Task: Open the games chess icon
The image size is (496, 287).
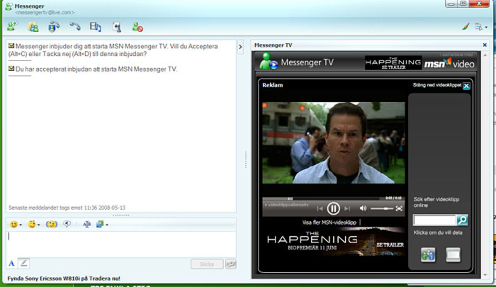Action: (117, 27)
